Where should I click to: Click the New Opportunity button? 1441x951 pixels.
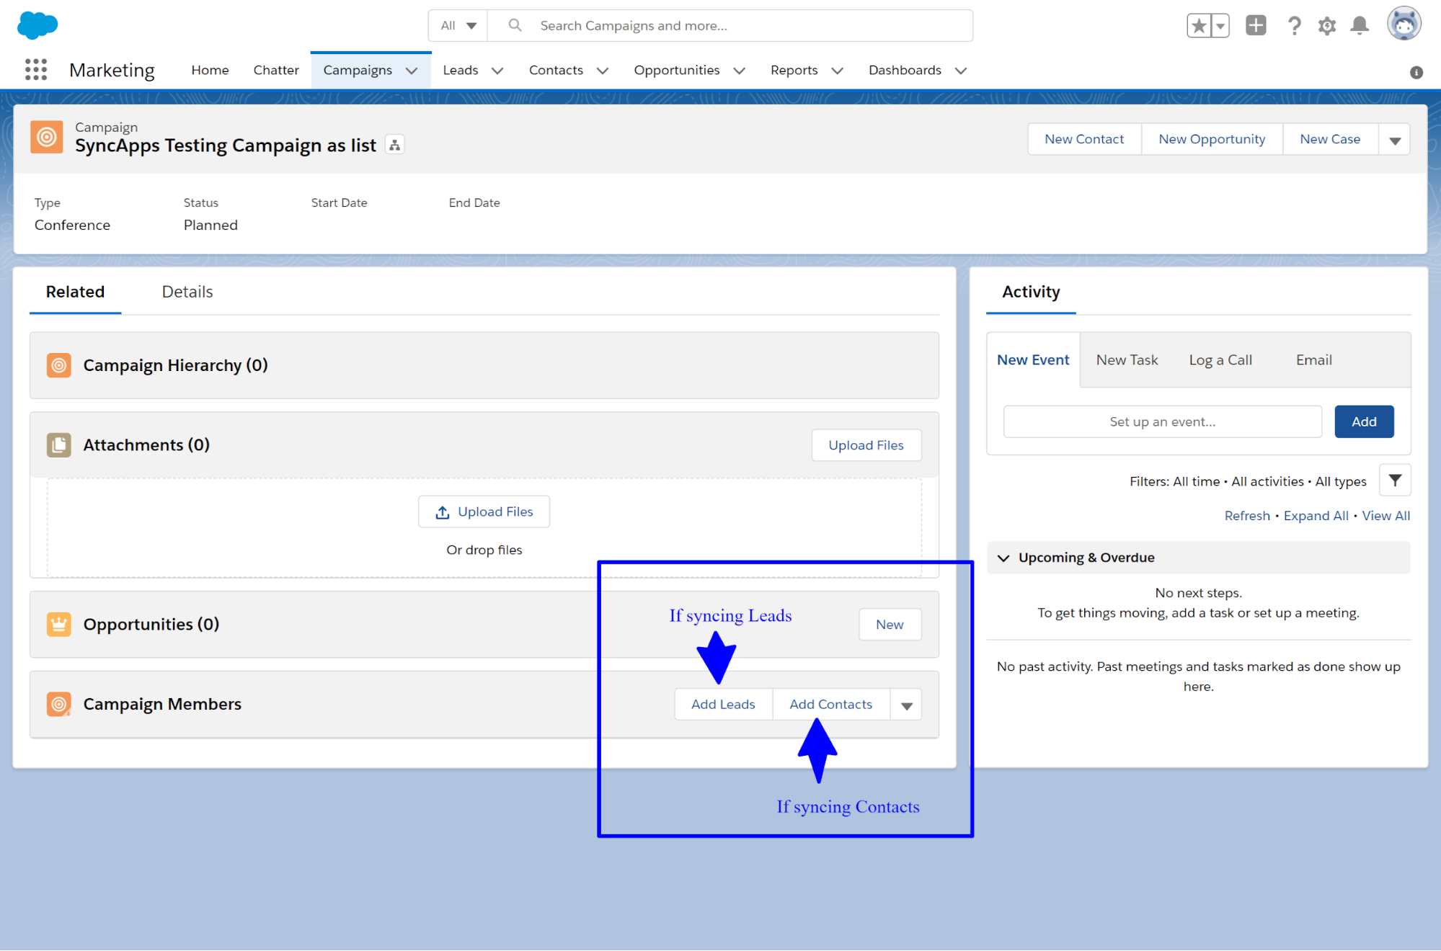(x=1212, y=139)
